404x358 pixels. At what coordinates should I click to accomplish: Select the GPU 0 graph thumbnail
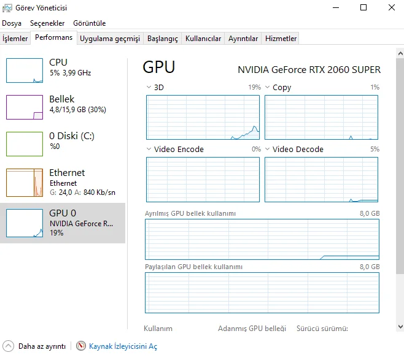coord(25,223)
